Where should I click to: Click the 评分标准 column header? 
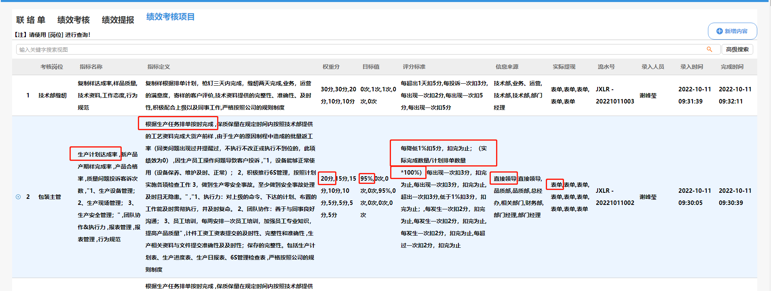click(x=414, y=67)
